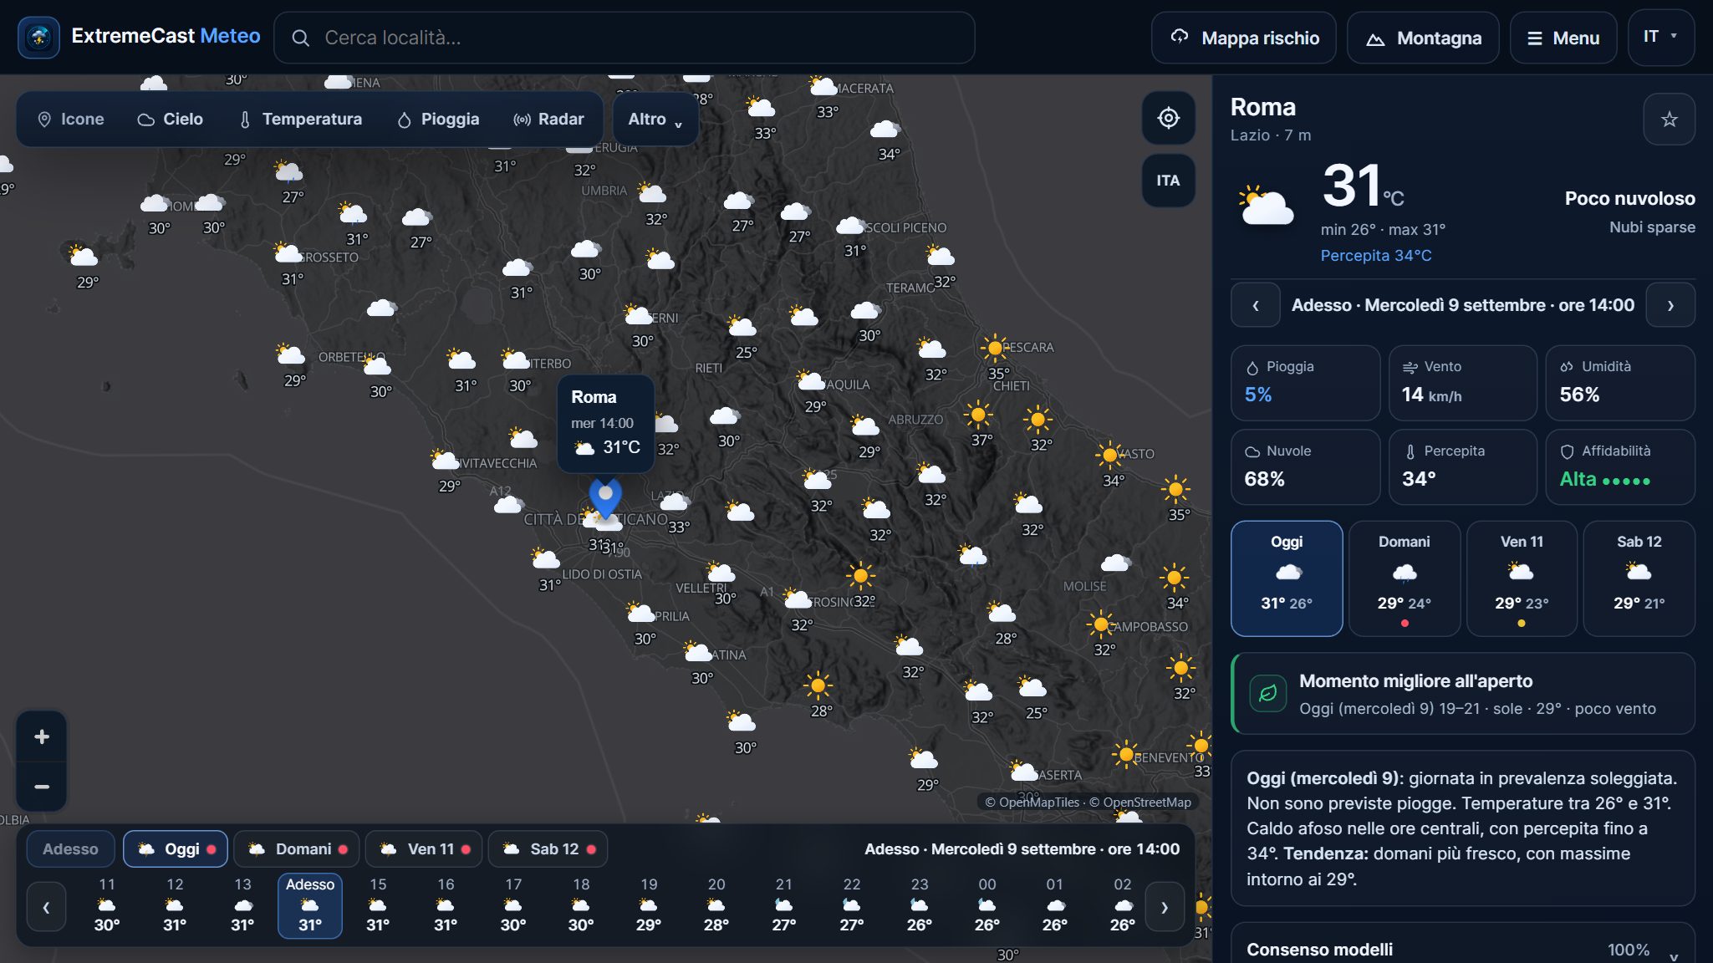Select hour 17 in the hourly timeline

[x=513, y=905]
